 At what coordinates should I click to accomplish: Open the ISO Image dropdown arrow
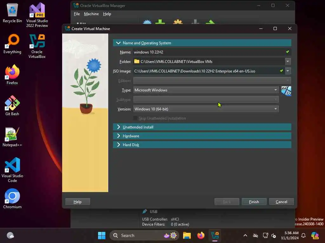pos(288,71)
